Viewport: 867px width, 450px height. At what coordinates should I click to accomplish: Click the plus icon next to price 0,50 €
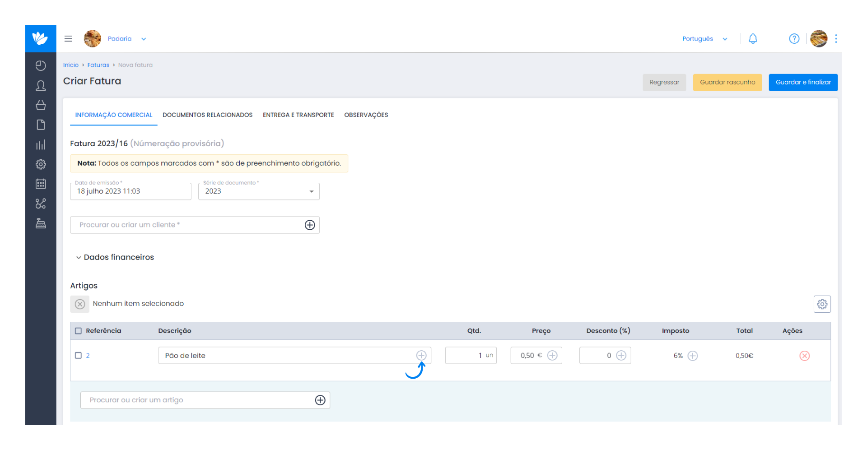click(x=552, y=355)
